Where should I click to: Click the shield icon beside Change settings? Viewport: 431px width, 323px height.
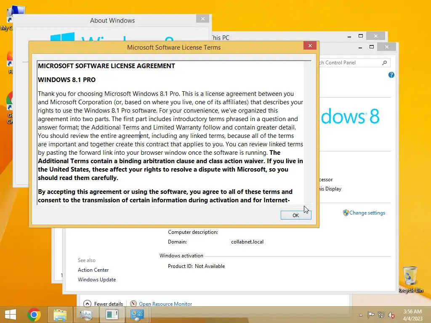(346, 212)
